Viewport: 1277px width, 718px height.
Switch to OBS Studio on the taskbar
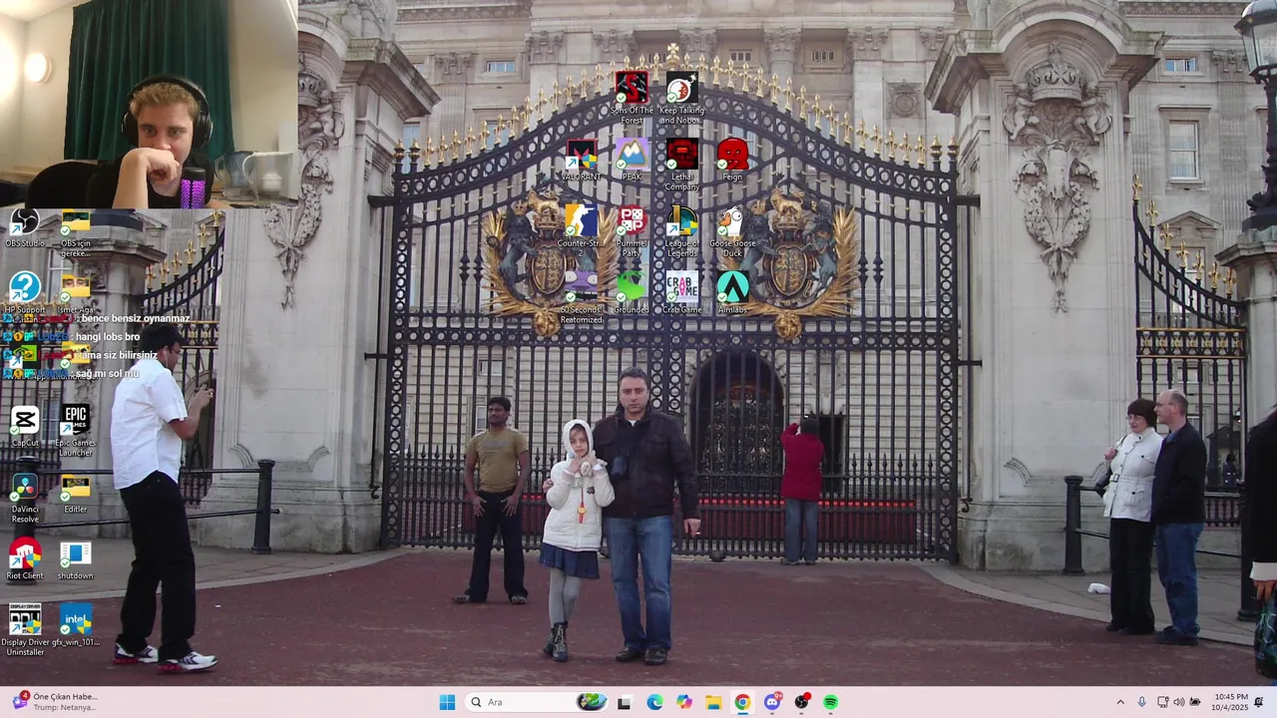click(x=801, y=702)
